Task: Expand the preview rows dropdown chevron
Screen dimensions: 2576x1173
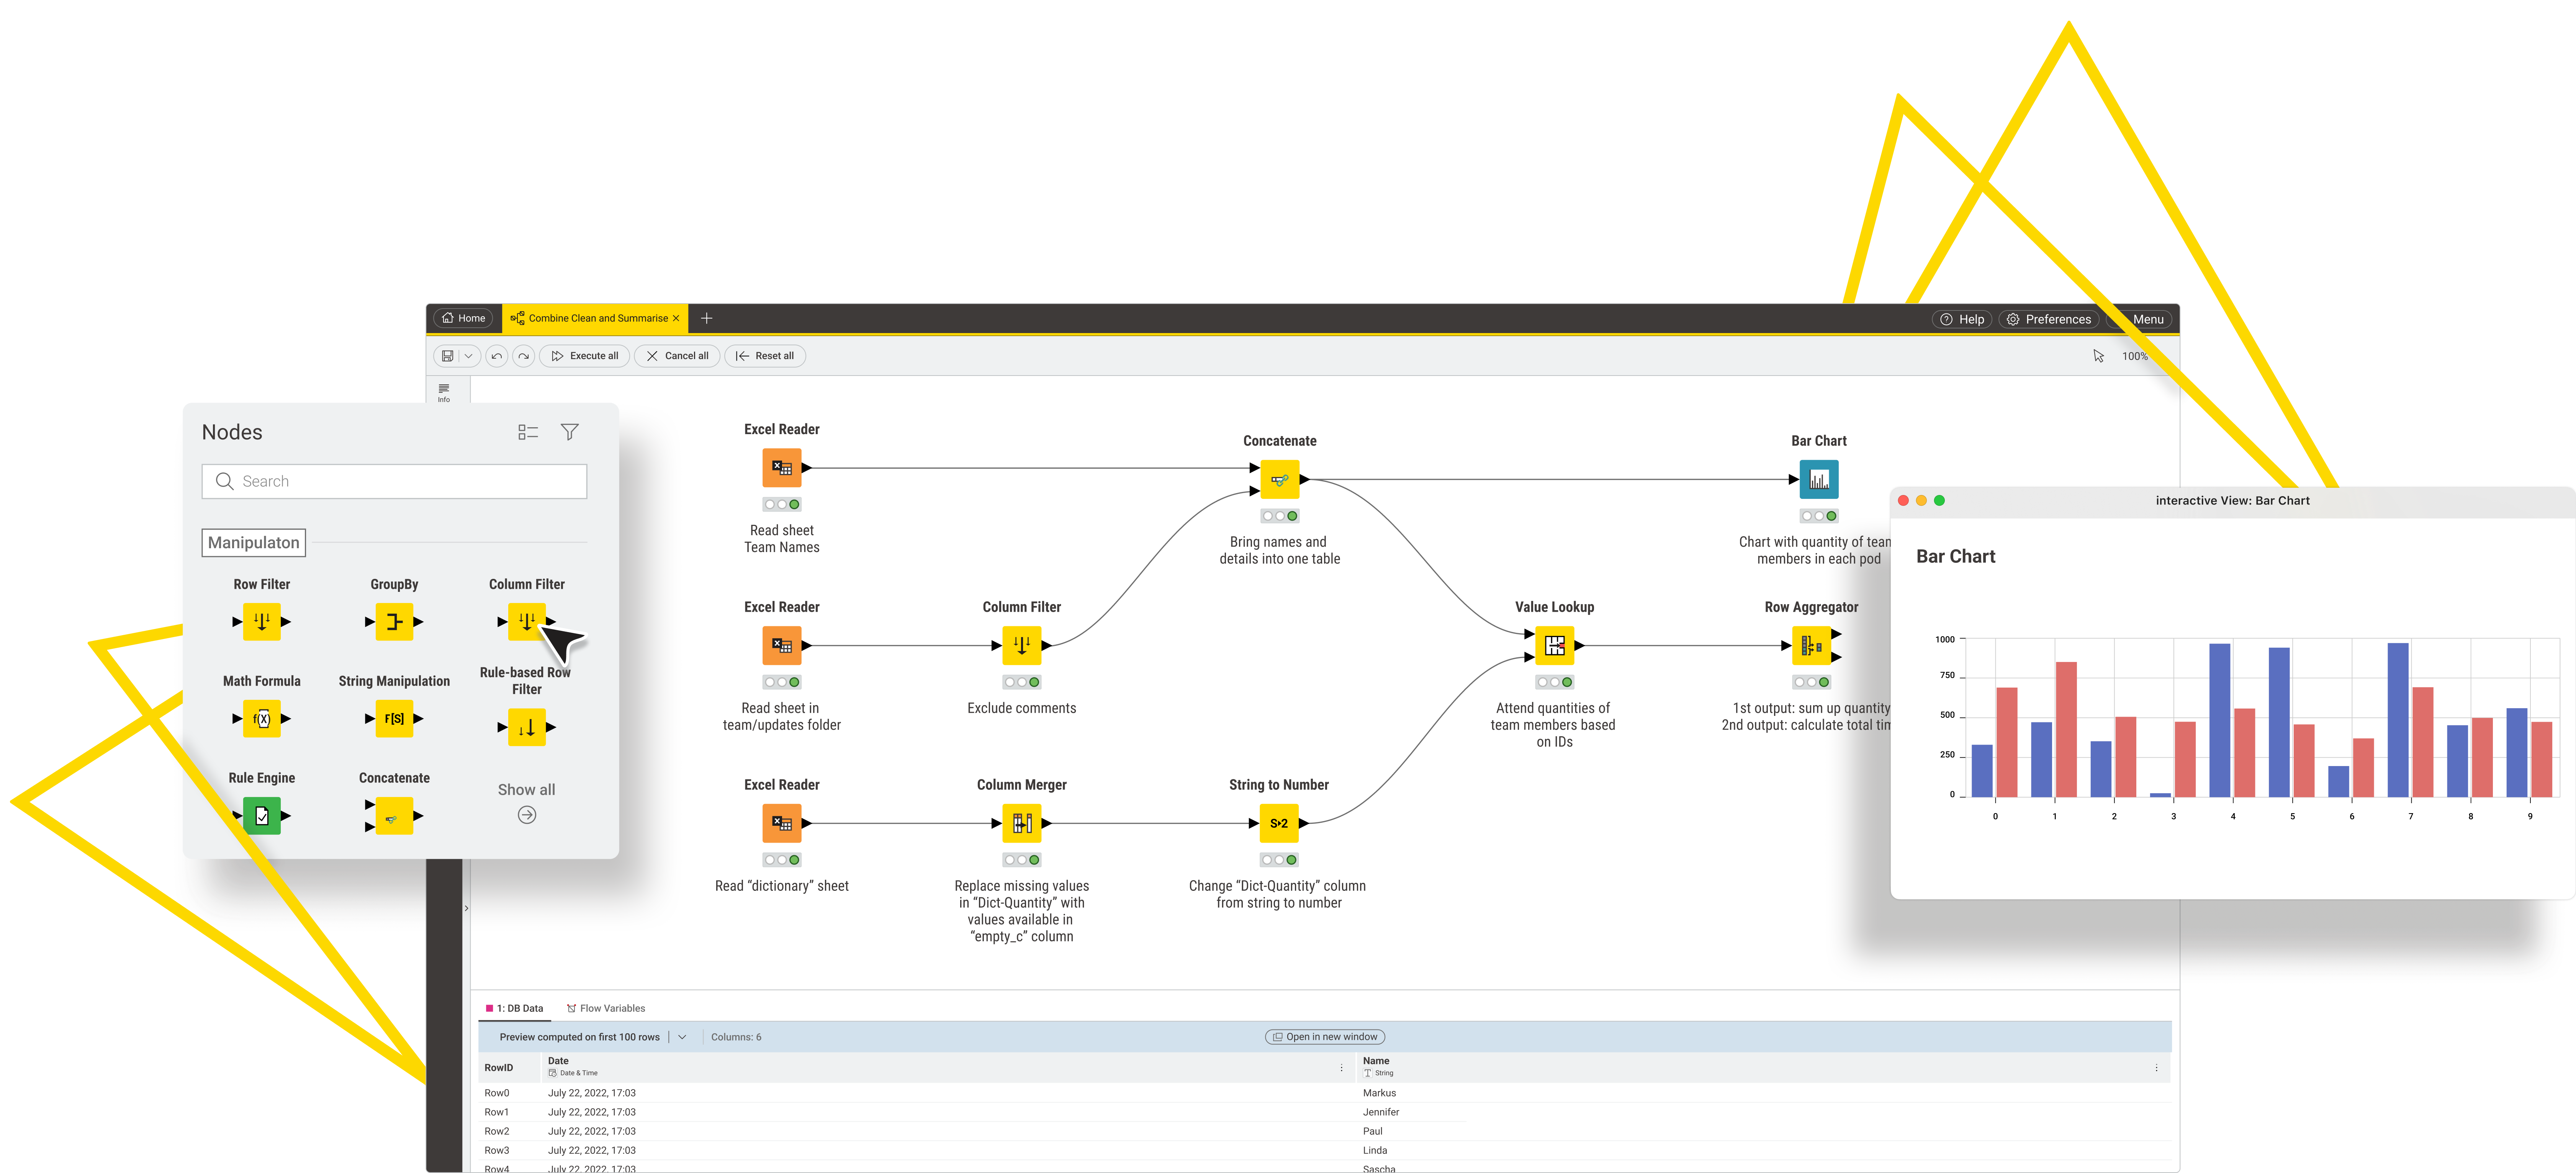Action: 682,1037
